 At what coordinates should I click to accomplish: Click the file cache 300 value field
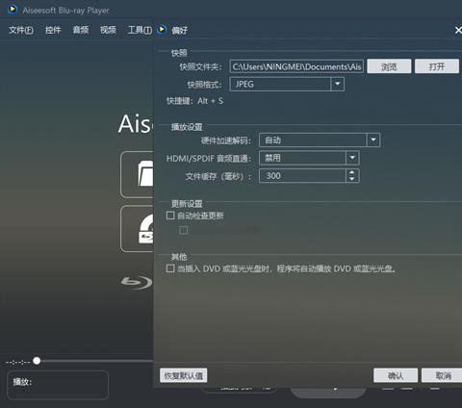click(302, 176)
